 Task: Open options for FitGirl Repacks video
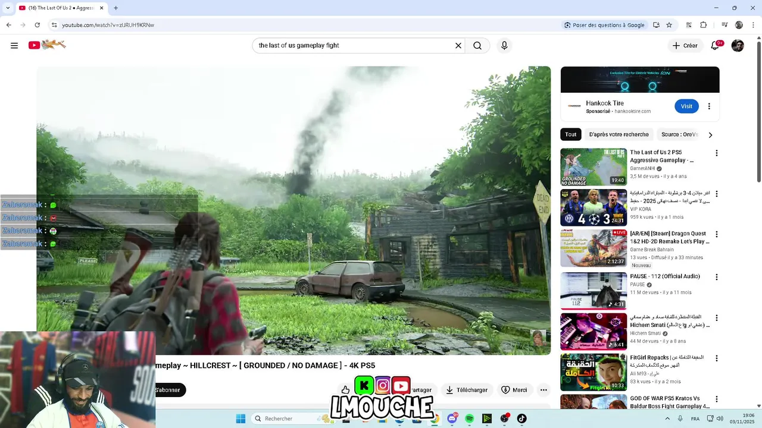(x=716, y=358)
